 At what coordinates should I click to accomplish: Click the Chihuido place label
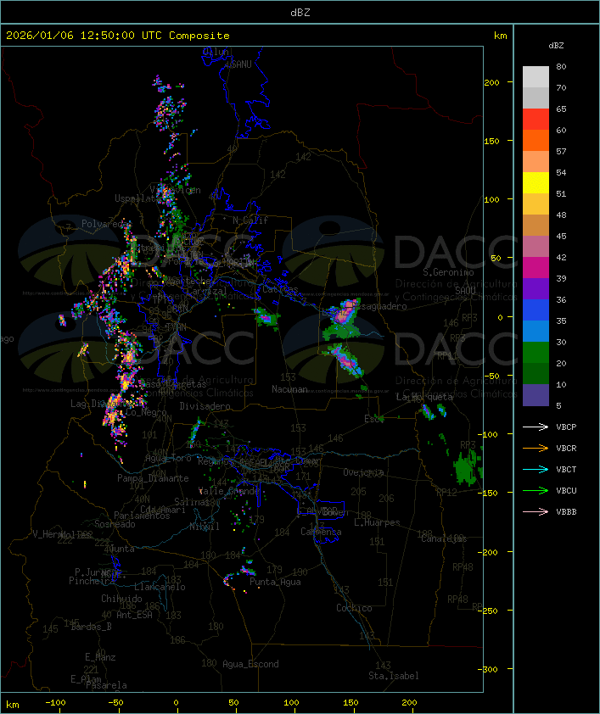121,599
